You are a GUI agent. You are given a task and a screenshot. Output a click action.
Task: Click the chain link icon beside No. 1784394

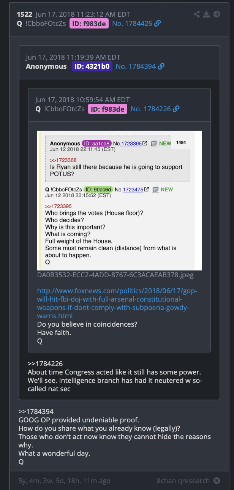[x=161, y=66]
